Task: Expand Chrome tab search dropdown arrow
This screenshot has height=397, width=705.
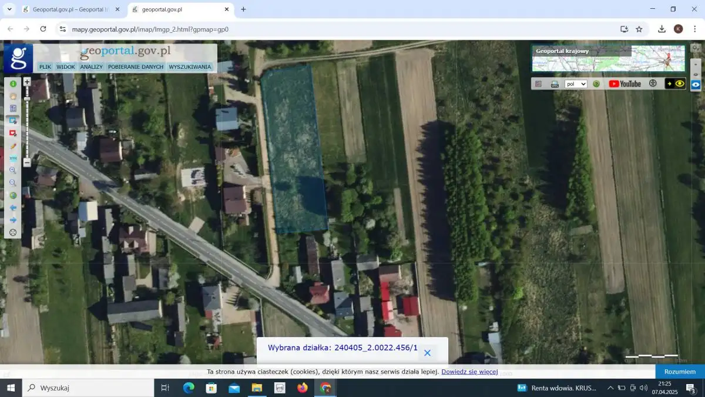Action: 9,9
